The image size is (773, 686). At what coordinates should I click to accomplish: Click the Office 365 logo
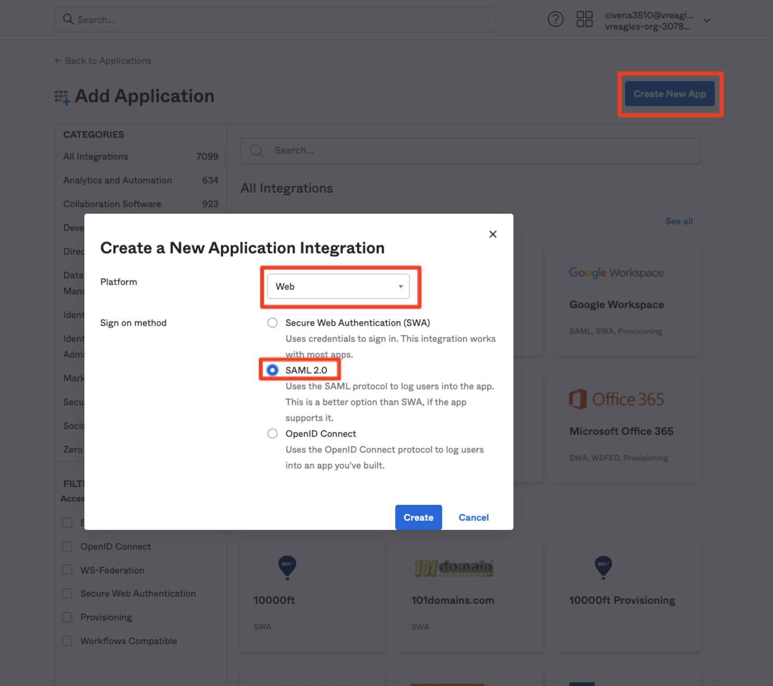(x=616, y=399)
